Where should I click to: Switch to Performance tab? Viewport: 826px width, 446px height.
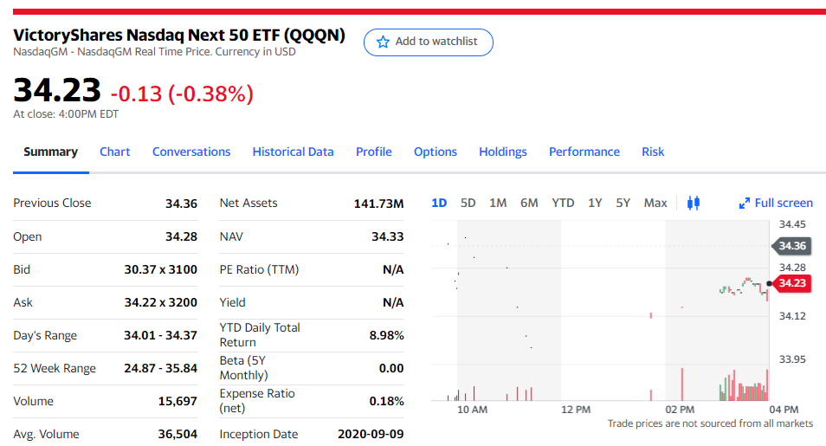point(584,152)
